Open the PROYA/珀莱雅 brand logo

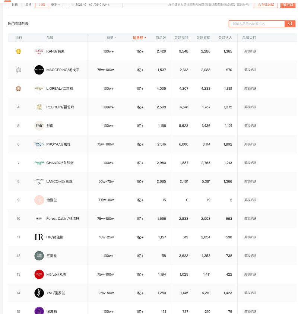pos(39,144)
